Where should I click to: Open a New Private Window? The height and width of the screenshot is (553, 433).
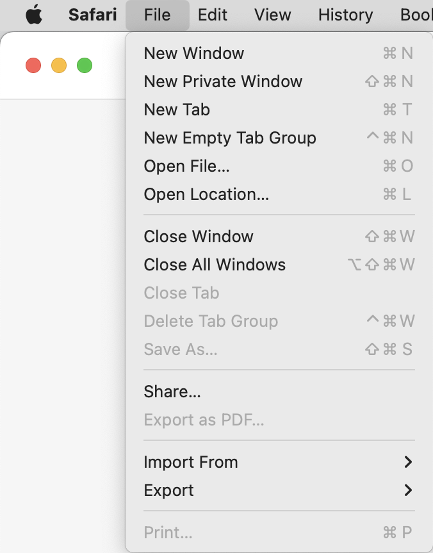[x=223, y=81]
